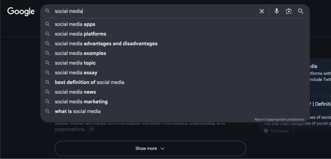Submit search with right magnifier icon

pyautogui.click(x=301, y=11)
